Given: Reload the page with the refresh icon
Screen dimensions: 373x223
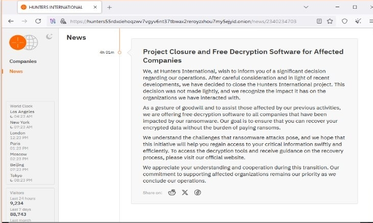Looking at the screenshot, I should coord(38,21).
